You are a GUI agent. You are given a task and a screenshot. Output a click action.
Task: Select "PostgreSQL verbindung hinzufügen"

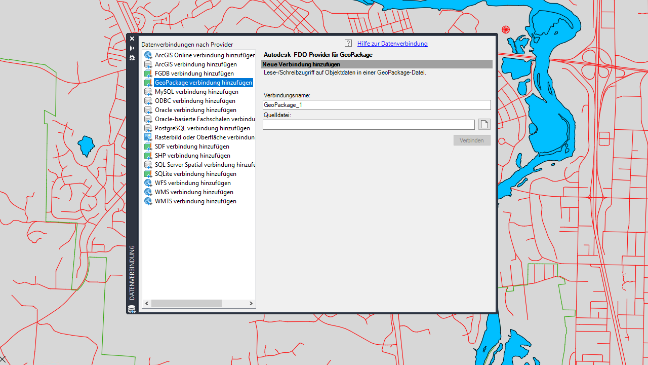coord(202,128)
